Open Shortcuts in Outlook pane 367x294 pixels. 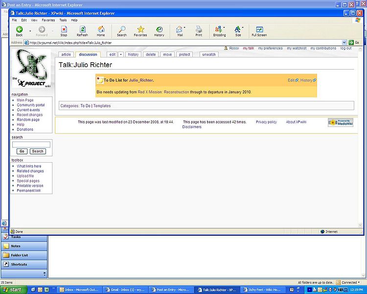click(x=24, y=264)
